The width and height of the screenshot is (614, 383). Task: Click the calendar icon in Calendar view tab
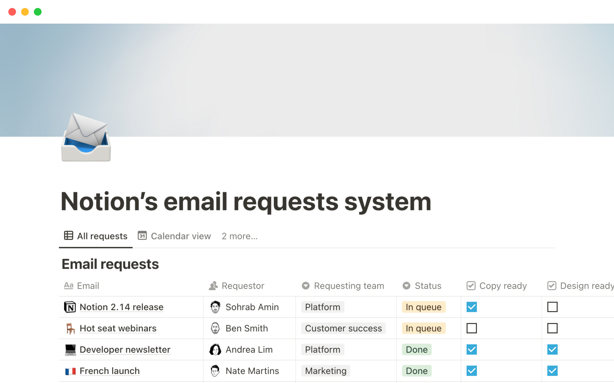(x=142, y=236)
